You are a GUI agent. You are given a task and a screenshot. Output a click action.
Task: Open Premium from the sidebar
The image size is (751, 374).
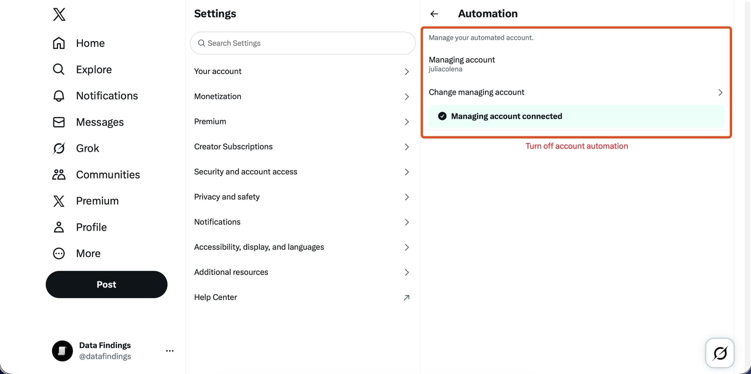coord(59,201)
